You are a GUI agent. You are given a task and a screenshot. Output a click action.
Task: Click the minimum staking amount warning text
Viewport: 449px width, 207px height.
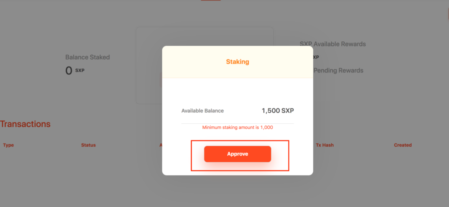point(237,128)
